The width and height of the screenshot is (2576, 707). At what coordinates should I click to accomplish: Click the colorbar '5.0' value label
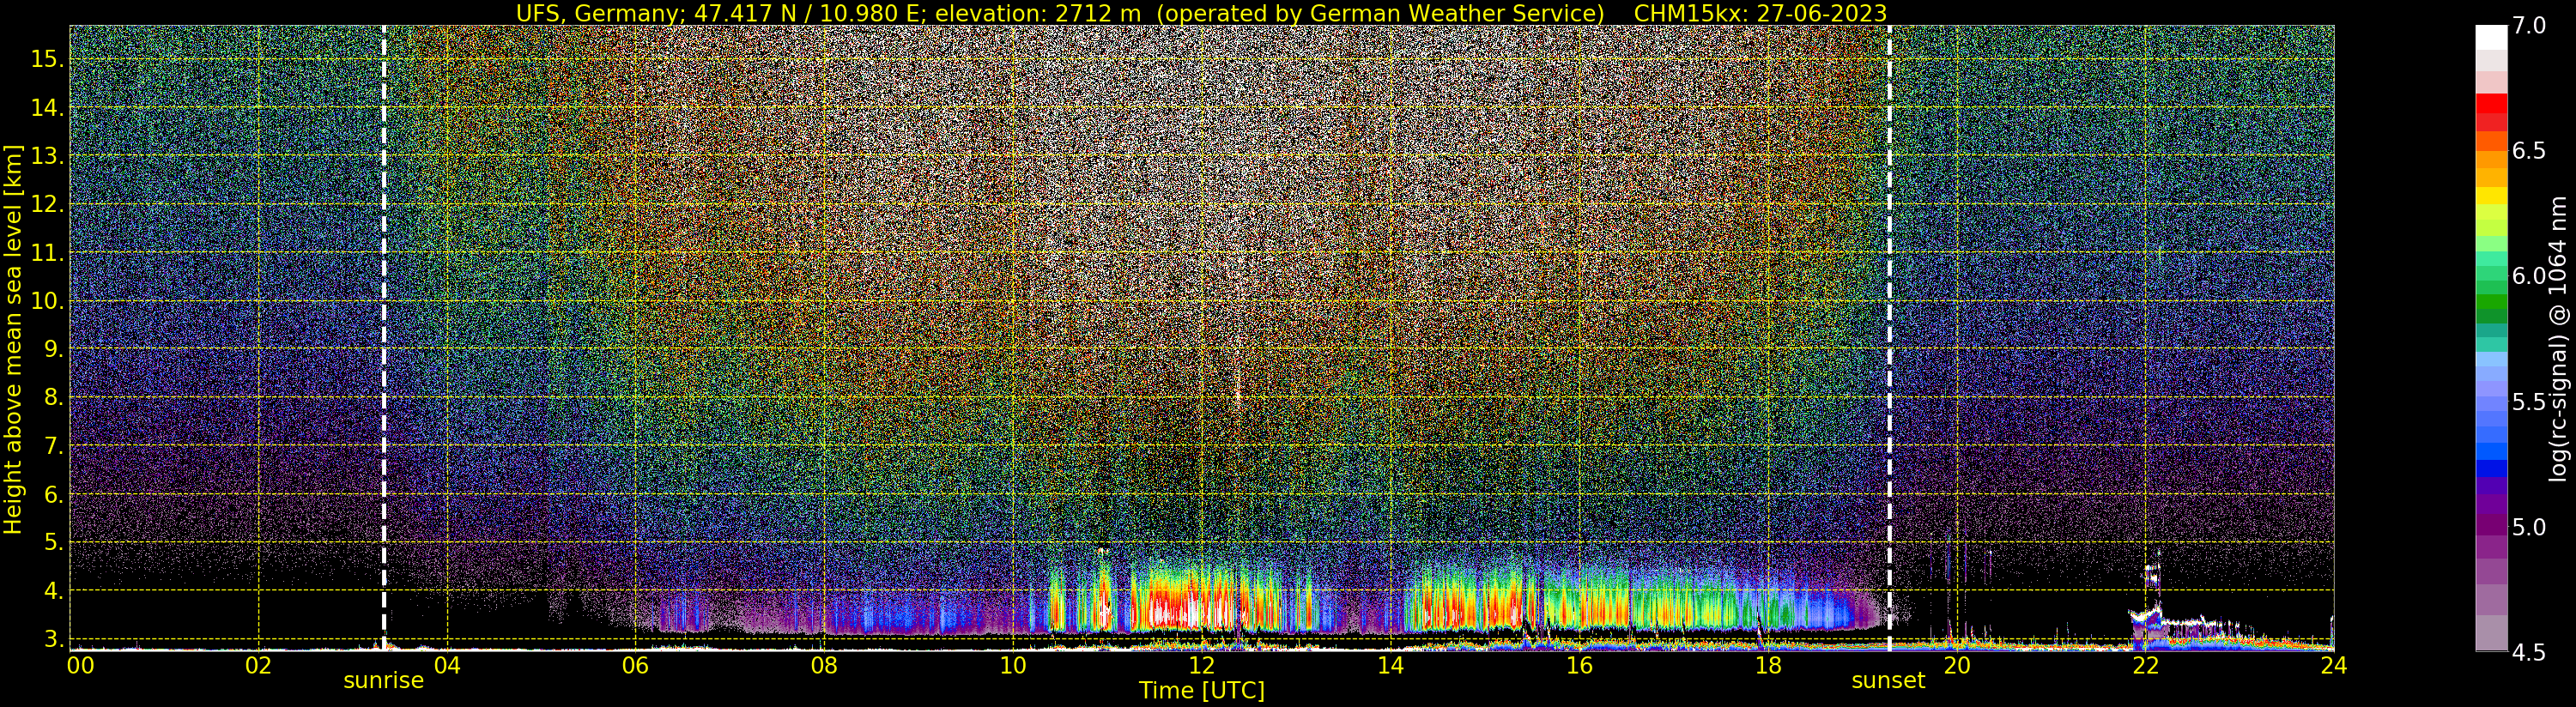click(2529, 527)
